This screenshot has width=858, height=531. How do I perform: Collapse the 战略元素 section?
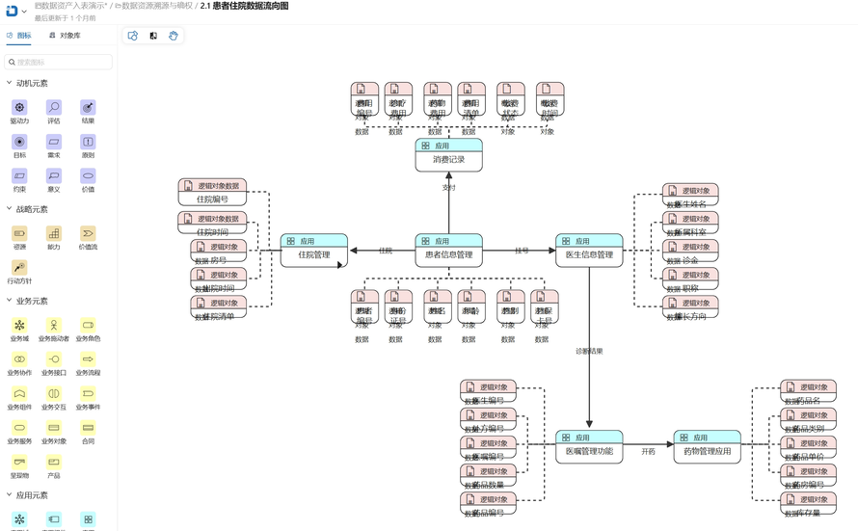[x=10, y=209]
